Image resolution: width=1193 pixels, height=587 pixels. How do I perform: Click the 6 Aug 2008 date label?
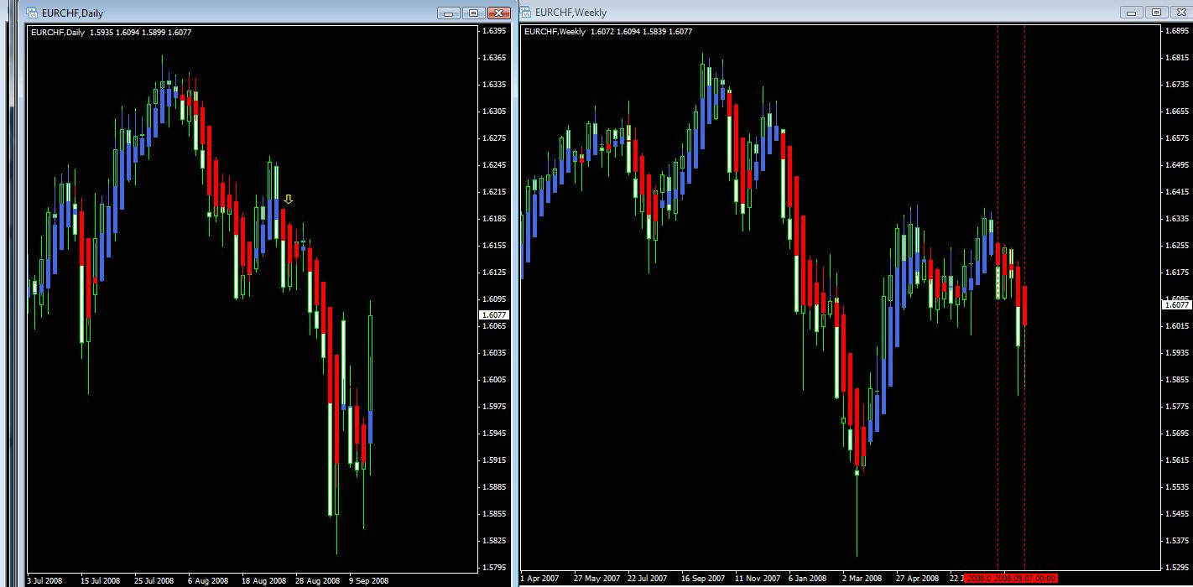click(208, 580)
